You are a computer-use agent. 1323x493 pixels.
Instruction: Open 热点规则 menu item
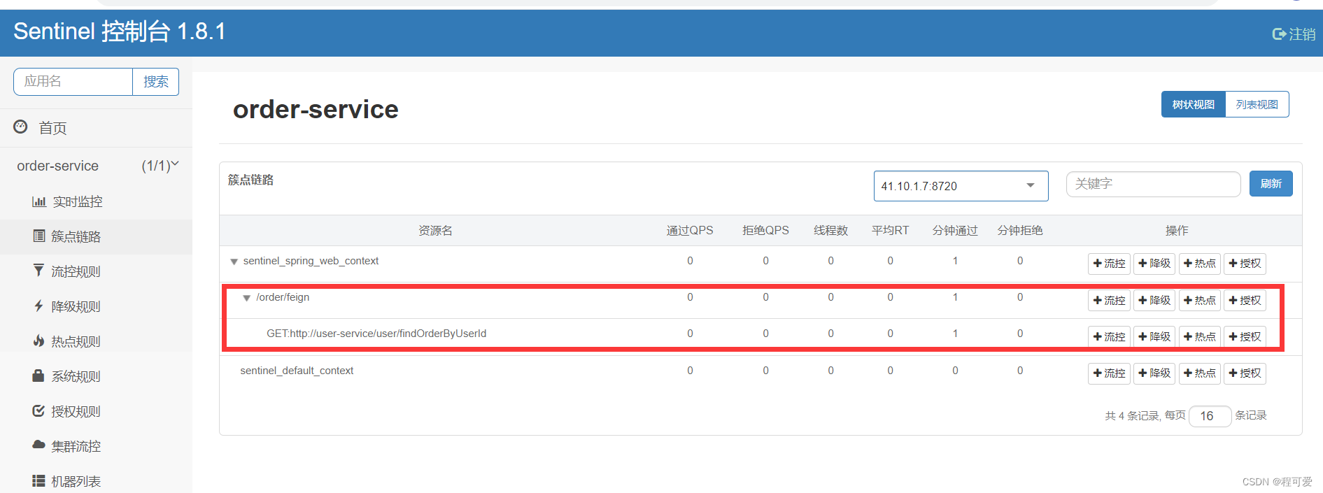point(97,341)
